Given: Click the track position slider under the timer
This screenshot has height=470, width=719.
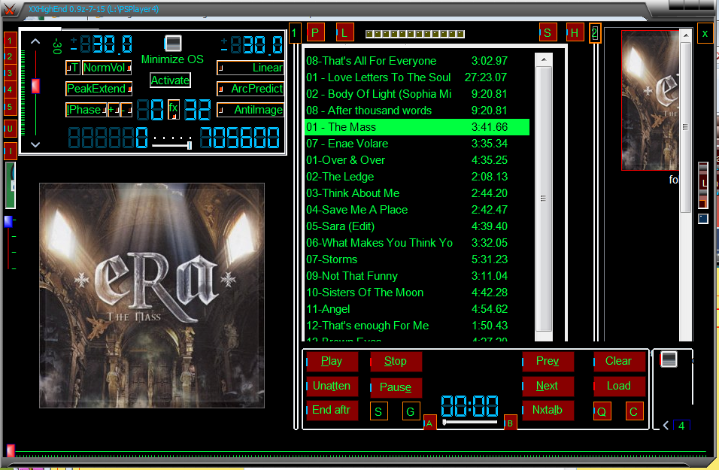Looking at the screenshot, I should click(469, 422).
